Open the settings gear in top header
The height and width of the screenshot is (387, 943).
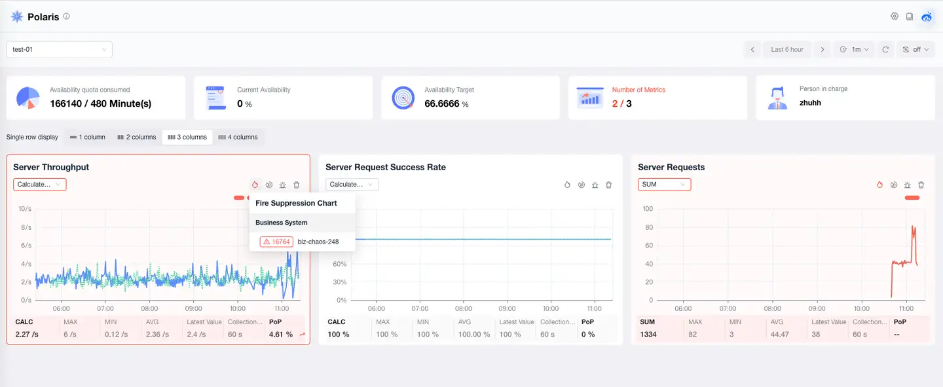tap(894, 16)
